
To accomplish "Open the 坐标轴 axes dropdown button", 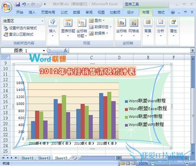I will 122,28.
